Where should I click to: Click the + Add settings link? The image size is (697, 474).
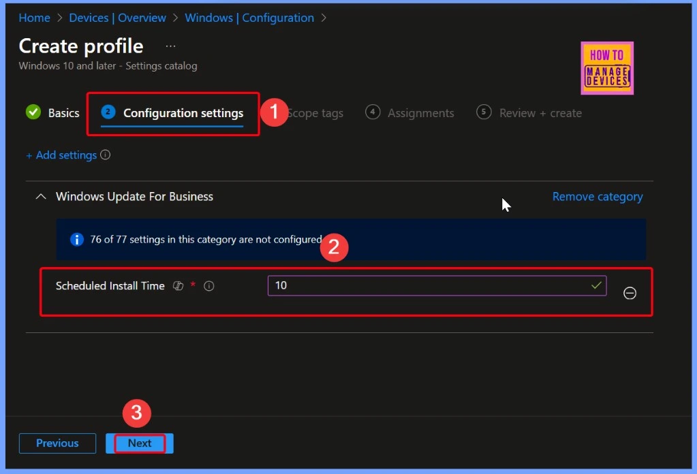coord(61,155)
